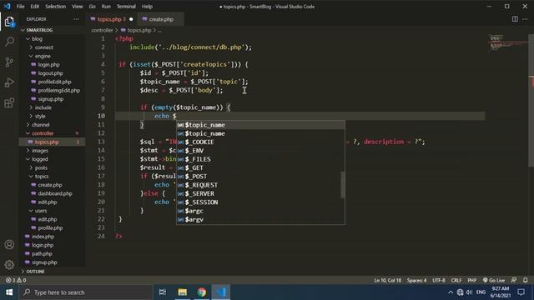534x300 pixels.
Task: Switch to the topics.php editor tab
Action: (111, 19)
